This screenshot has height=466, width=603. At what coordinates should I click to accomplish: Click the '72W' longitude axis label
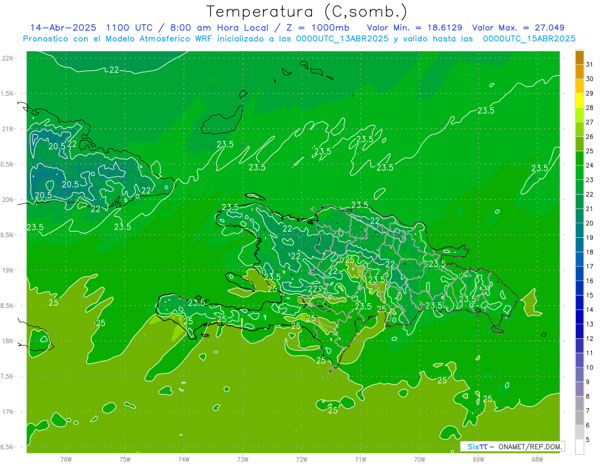301,459
